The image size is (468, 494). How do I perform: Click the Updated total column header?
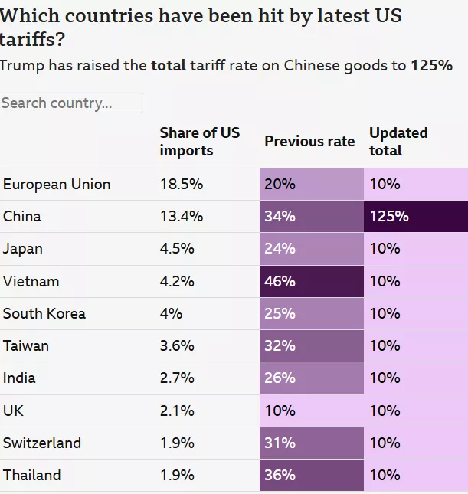(x=398, y=142)
